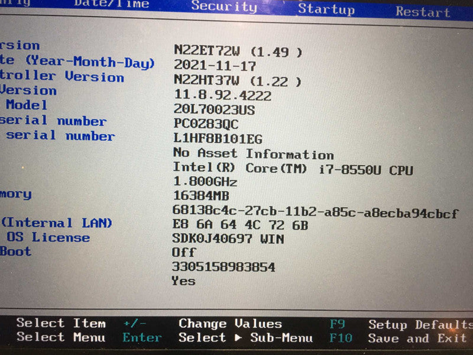Screen dimensions: 473x355
Task: Select MAC address E8 6A 64 4C 72 6B
Action: (x=240, y=225)
